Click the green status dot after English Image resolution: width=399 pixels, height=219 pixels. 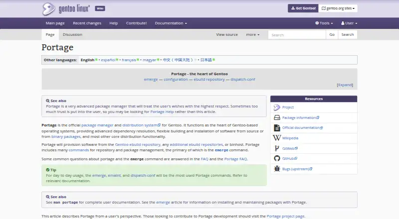click(x=96, y=60)
